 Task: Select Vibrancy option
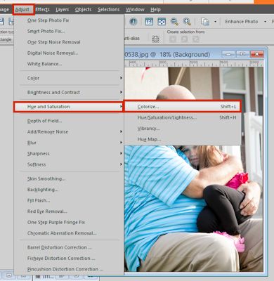click(x=183, y=129)
